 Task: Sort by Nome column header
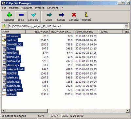tap(13, 32)
